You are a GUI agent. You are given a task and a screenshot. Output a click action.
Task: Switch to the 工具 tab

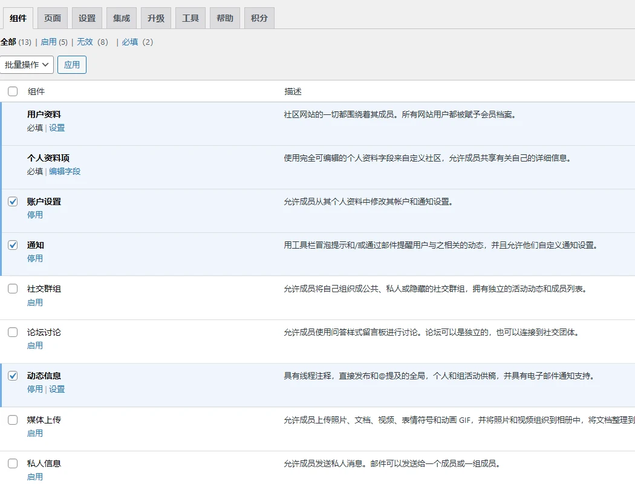coord(190,18)
